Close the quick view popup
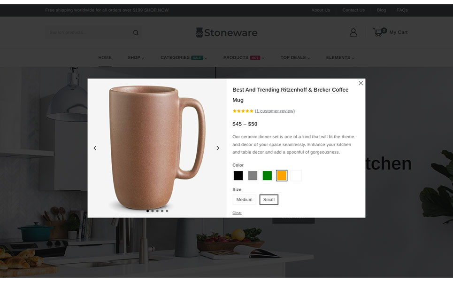Viewport: 453px width, 282px height. [x=361, y=83]
